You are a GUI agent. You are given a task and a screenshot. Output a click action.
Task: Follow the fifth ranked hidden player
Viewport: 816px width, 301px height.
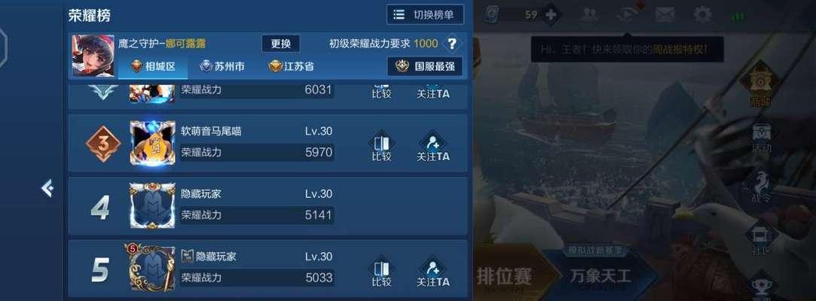(433, 272)
